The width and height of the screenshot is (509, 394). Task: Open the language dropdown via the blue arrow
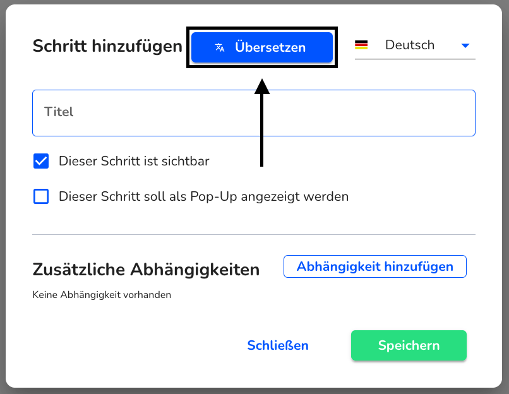point(465,45)
